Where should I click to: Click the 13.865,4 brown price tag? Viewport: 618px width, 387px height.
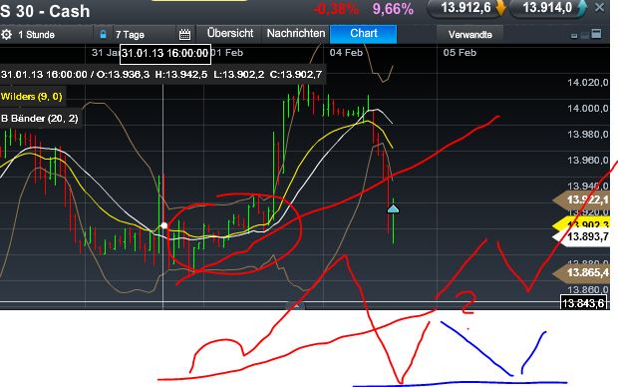point(582,272)
